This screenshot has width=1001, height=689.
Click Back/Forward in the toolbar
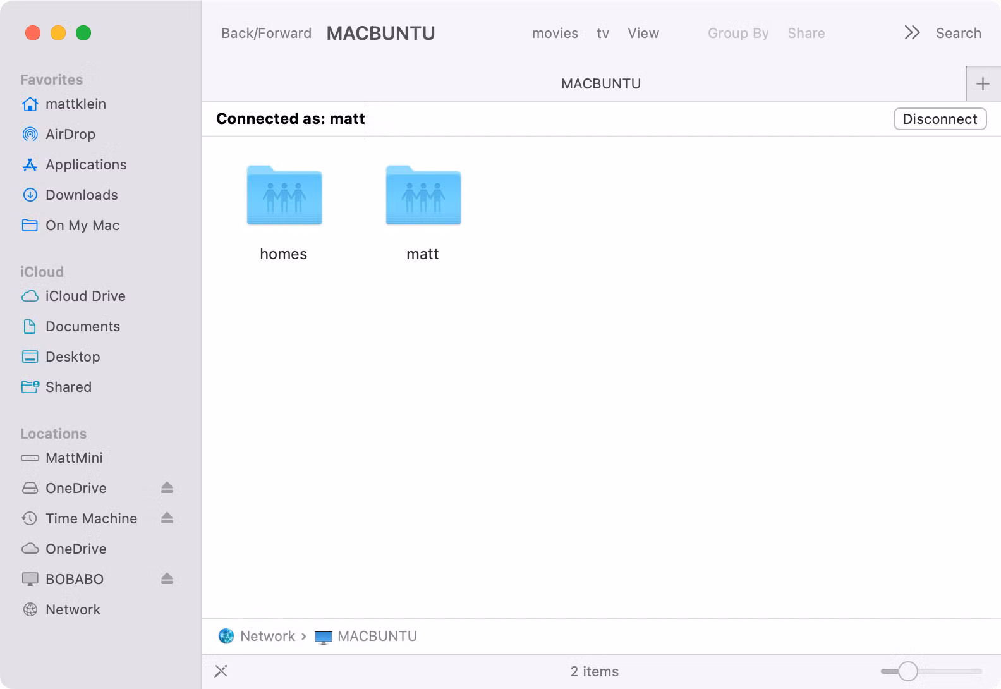coord(266,33)
